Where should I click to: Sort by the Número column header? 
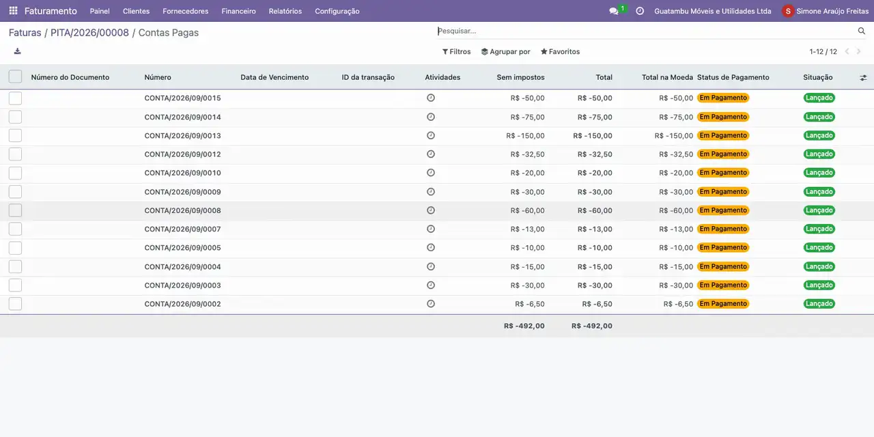coord(158,77)
